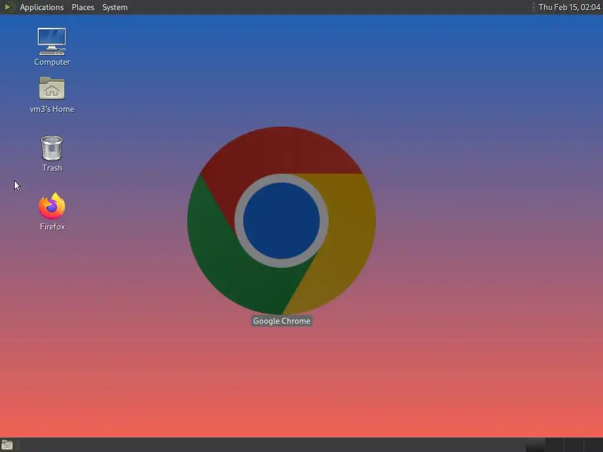Select the Trash icon on desktop
603x452 pixels.
(52, 148)
